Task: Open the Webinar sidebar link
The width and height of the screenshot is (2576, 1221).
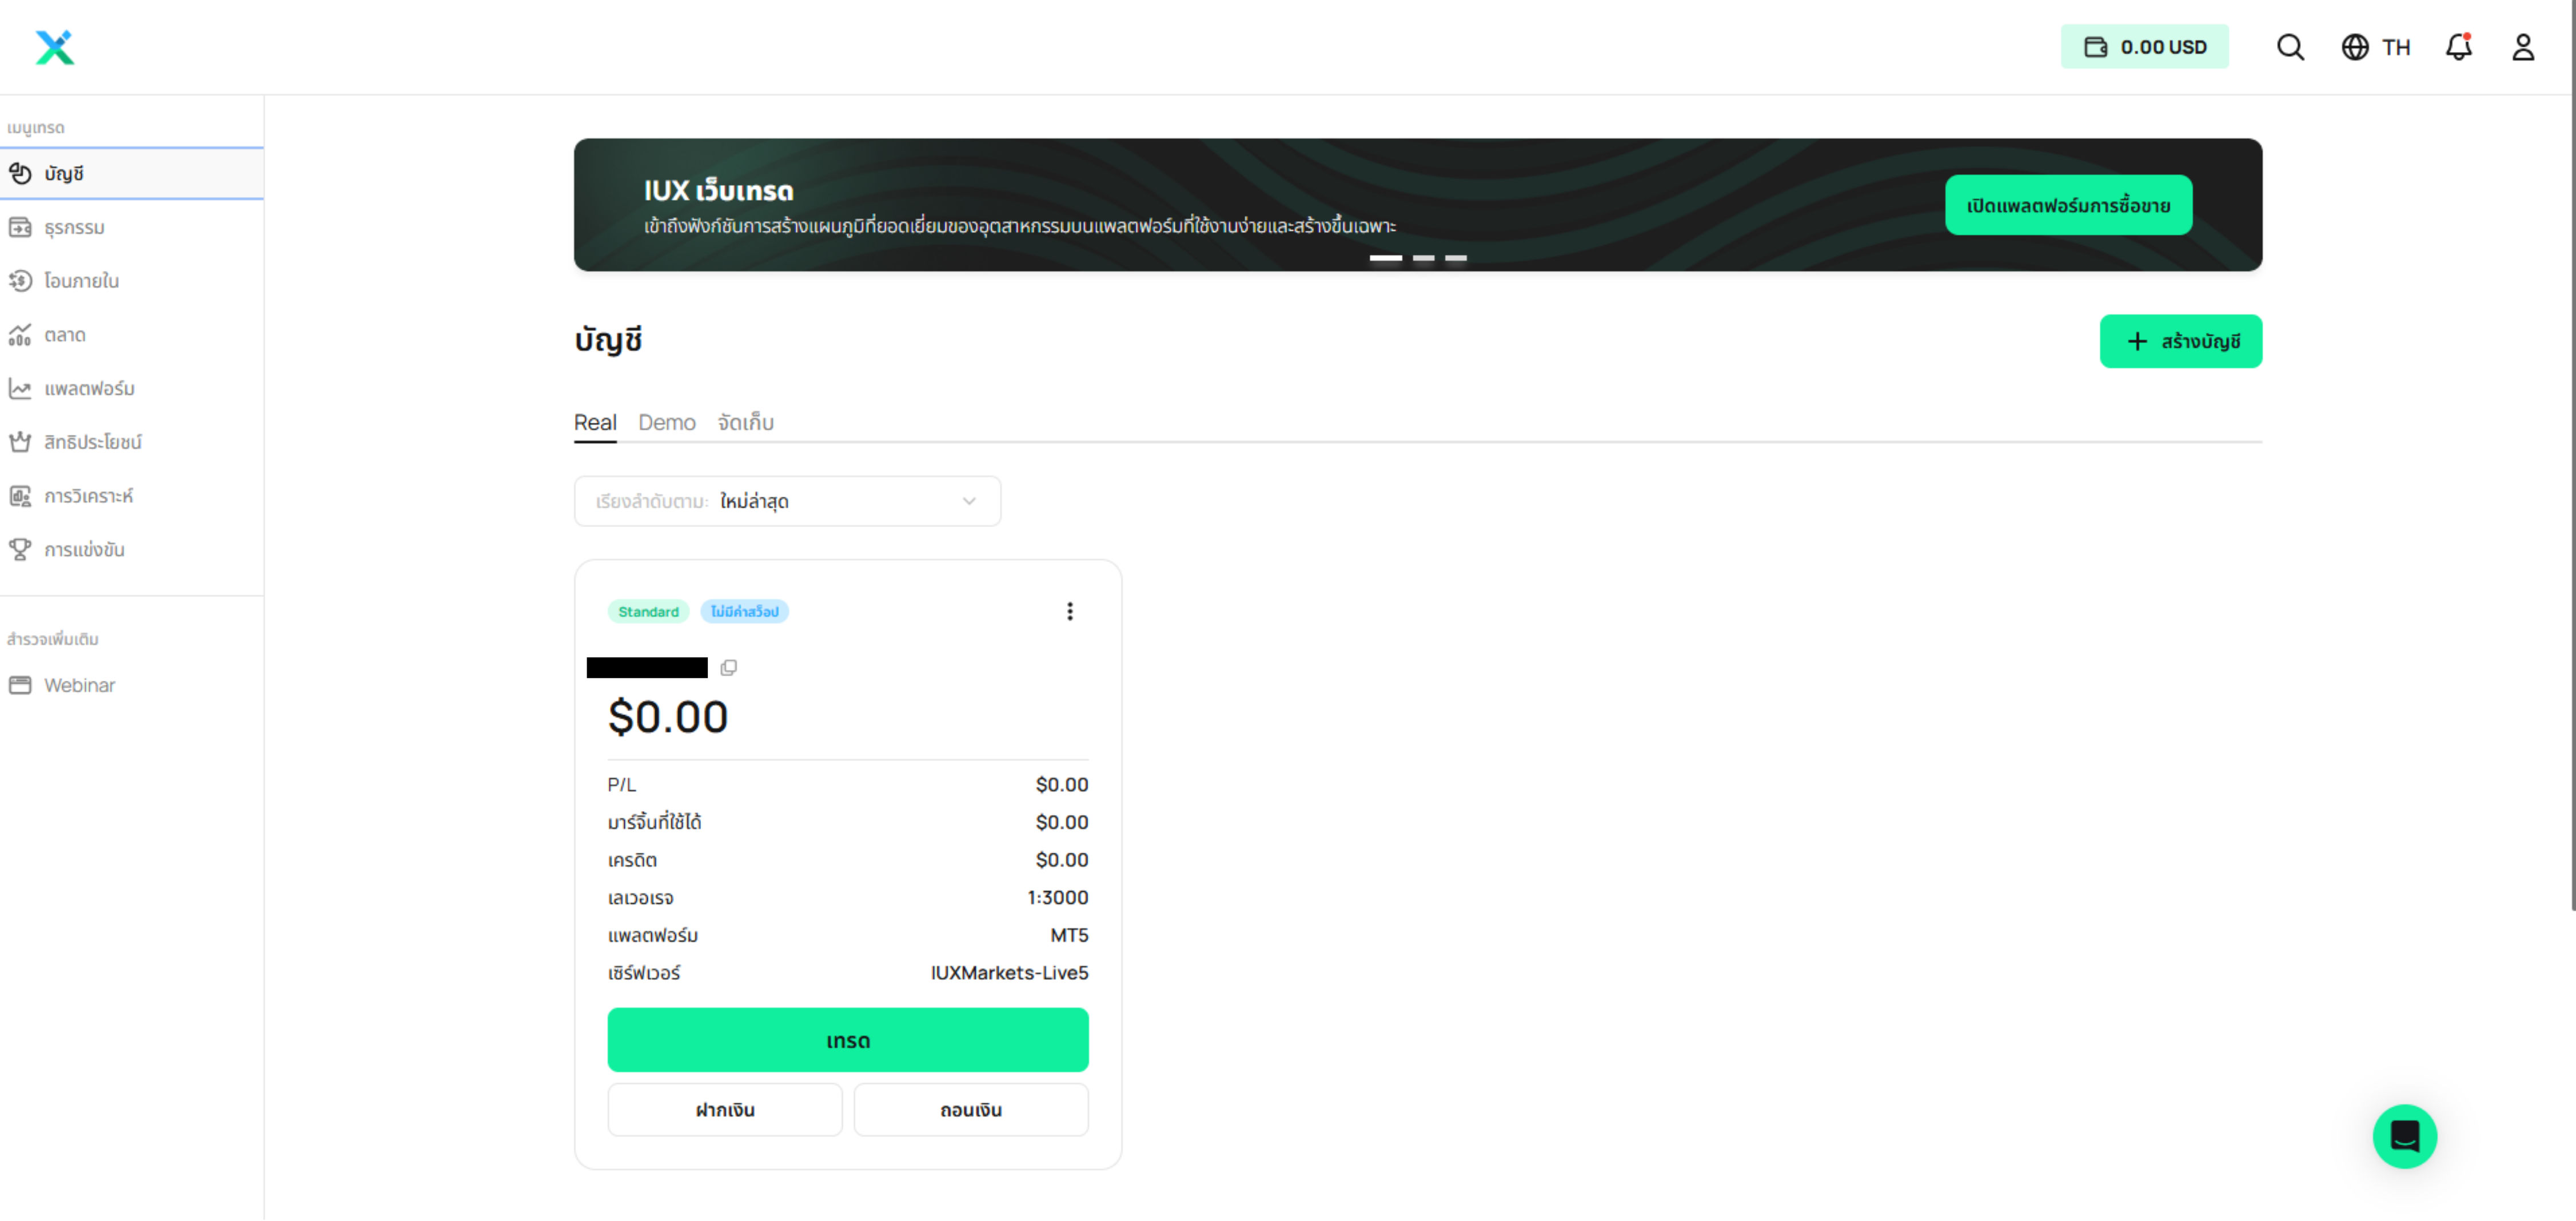Action: coord(79,685)
